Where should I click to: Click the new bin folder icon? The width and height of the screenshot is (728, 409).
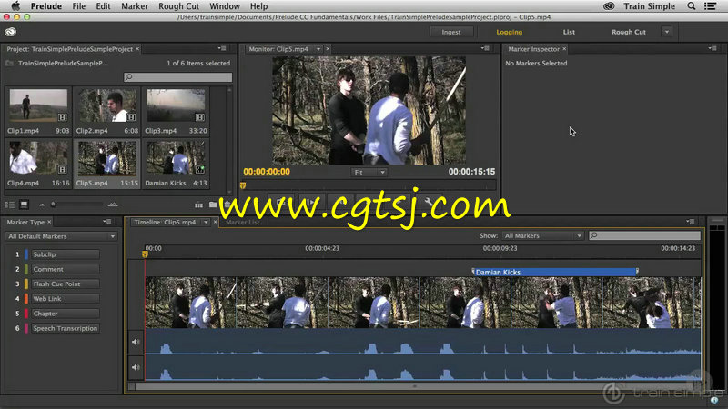[213, 204]
